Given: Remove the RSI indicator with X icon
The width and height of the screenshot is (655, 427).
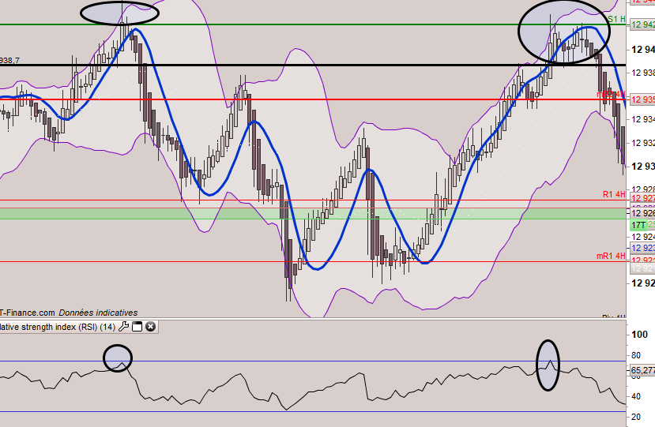Looking at the screenshot, I should 150,327.
